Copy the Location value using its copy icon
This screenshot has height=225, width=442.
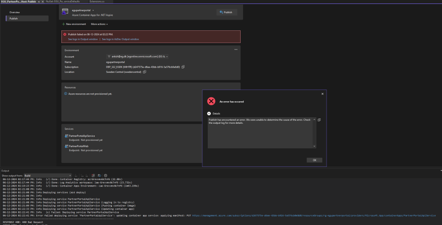(x=144, y=72)
